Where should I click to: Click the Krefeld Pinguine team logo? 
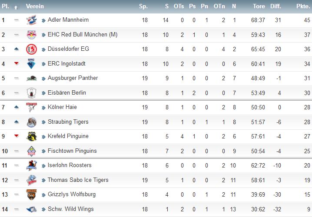point(32,136)
